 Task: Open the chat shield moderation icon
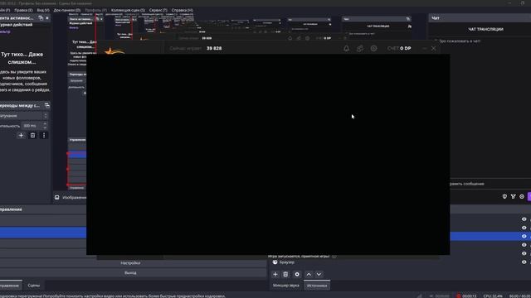(x=504, y=196)
